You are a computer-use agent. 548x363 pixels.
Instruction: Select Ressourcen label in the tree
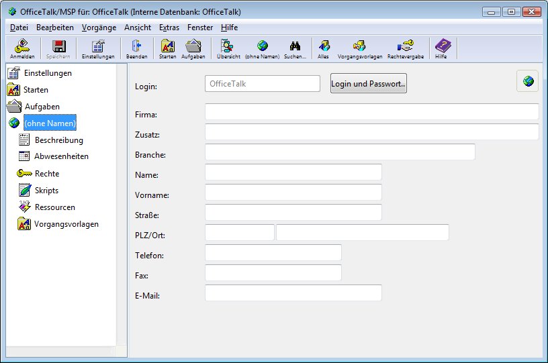point(55,207)
